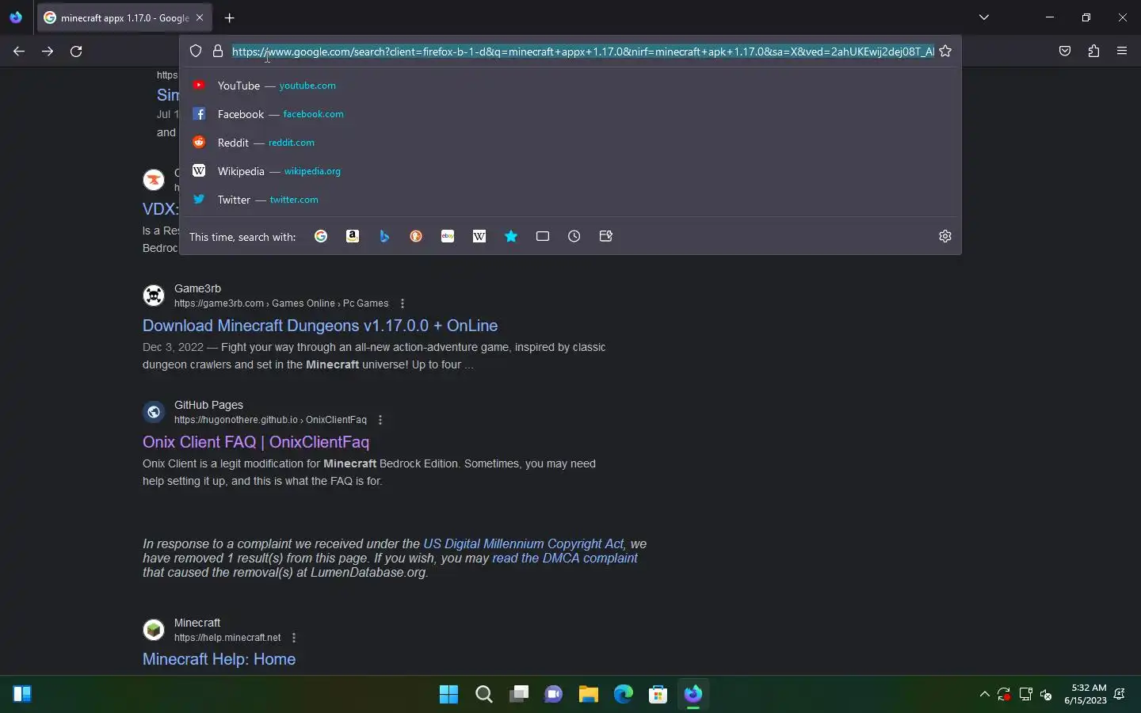Image resolution: width=1141 pixels, height=713 pixels.
Task: Search in actions
Action: [x=606, y=236]
